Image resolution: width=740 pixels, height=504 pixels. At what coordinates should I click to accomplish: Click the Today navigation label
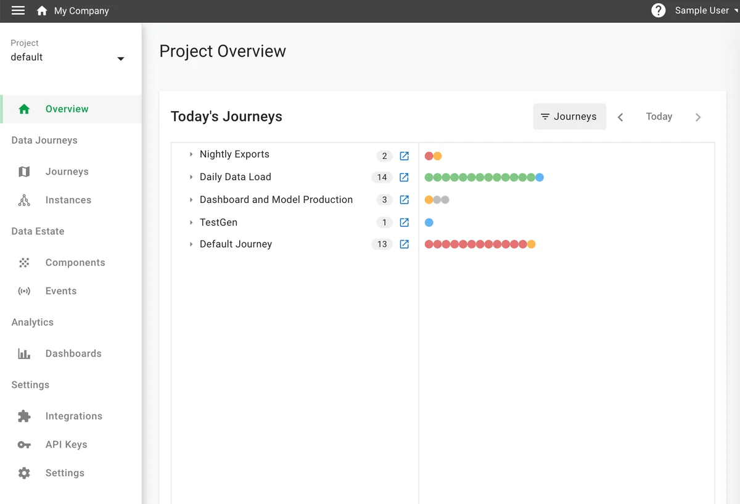coord(659,116)
